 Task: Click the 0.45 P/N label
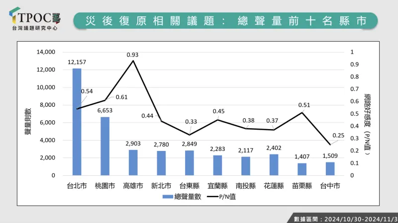[218, 111]
